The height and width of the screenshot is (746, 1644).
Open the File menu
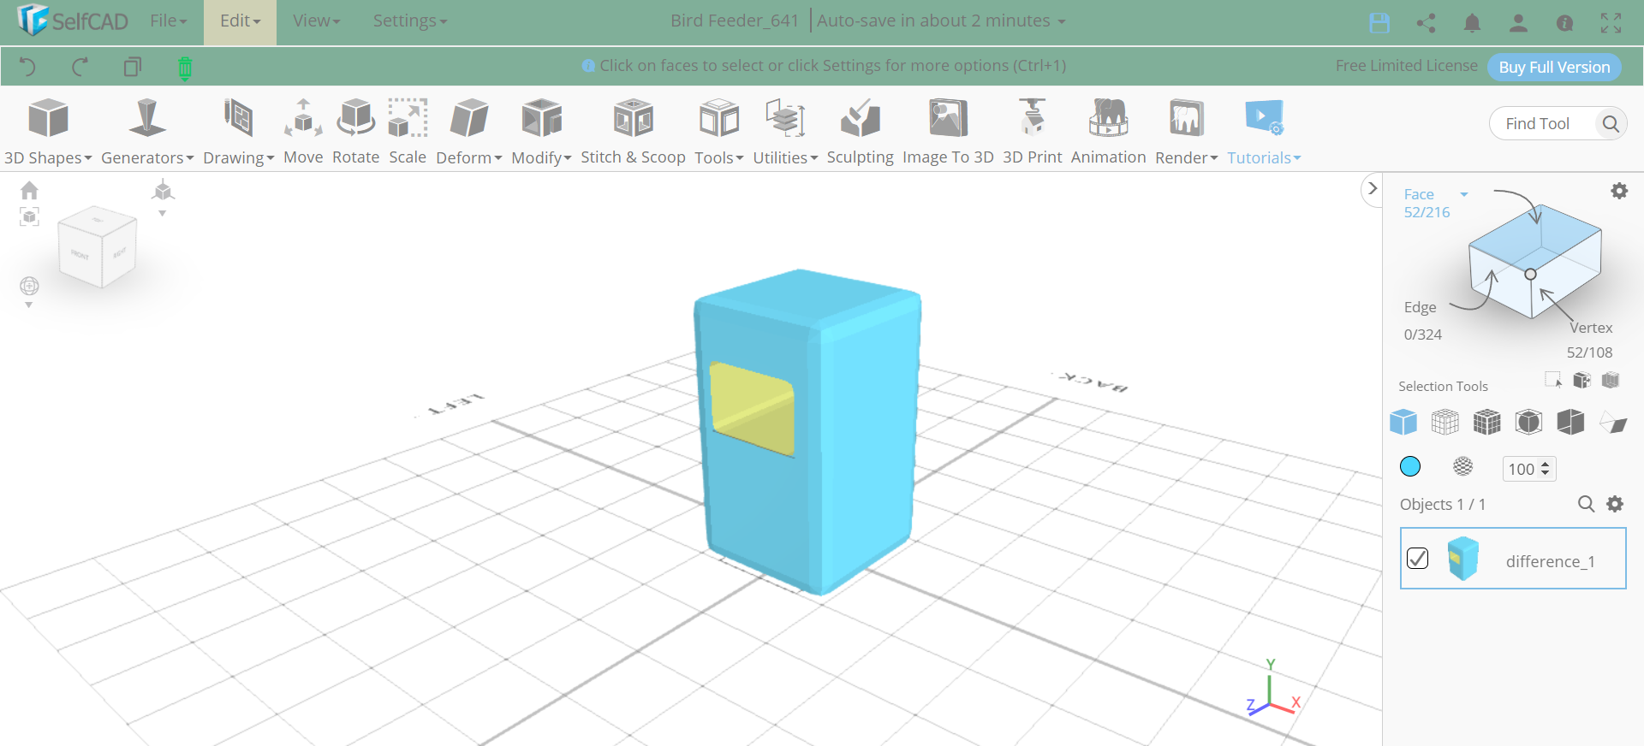pyautogui.click(x=168, y=21)
